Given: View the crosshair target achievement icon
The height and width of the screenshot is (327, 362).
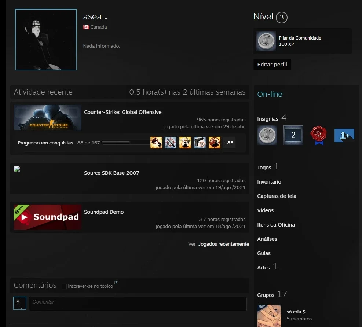Looking at the screenshot, I should pyautogui.click(x=215, y=143).
